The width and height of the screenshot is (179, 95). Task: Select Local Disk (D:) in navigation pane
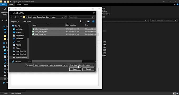[21, 54]
